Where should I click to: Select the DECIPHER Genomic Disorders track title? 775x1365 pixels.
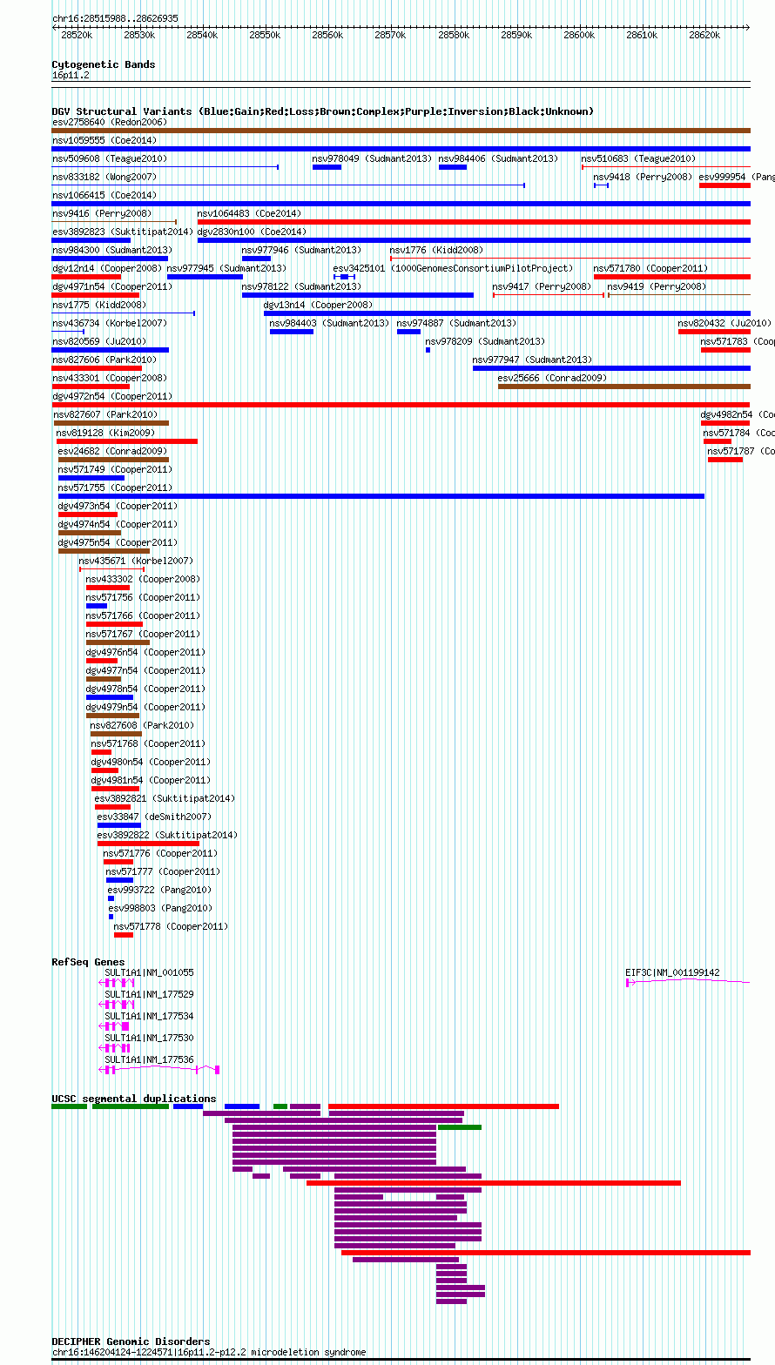[131, 1341]
